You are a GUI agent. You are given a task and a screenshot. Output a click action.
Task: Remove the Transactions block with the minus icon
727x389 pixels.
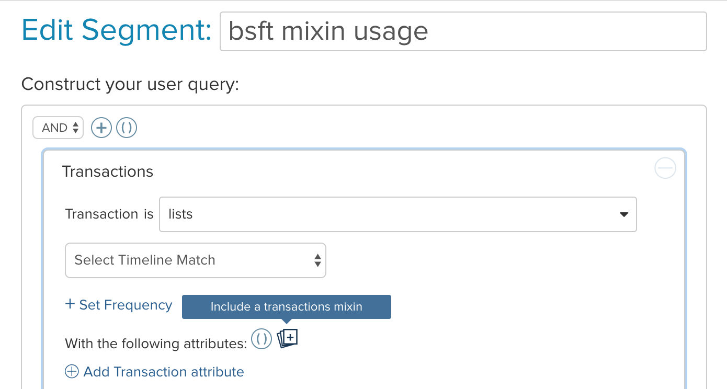665,168
